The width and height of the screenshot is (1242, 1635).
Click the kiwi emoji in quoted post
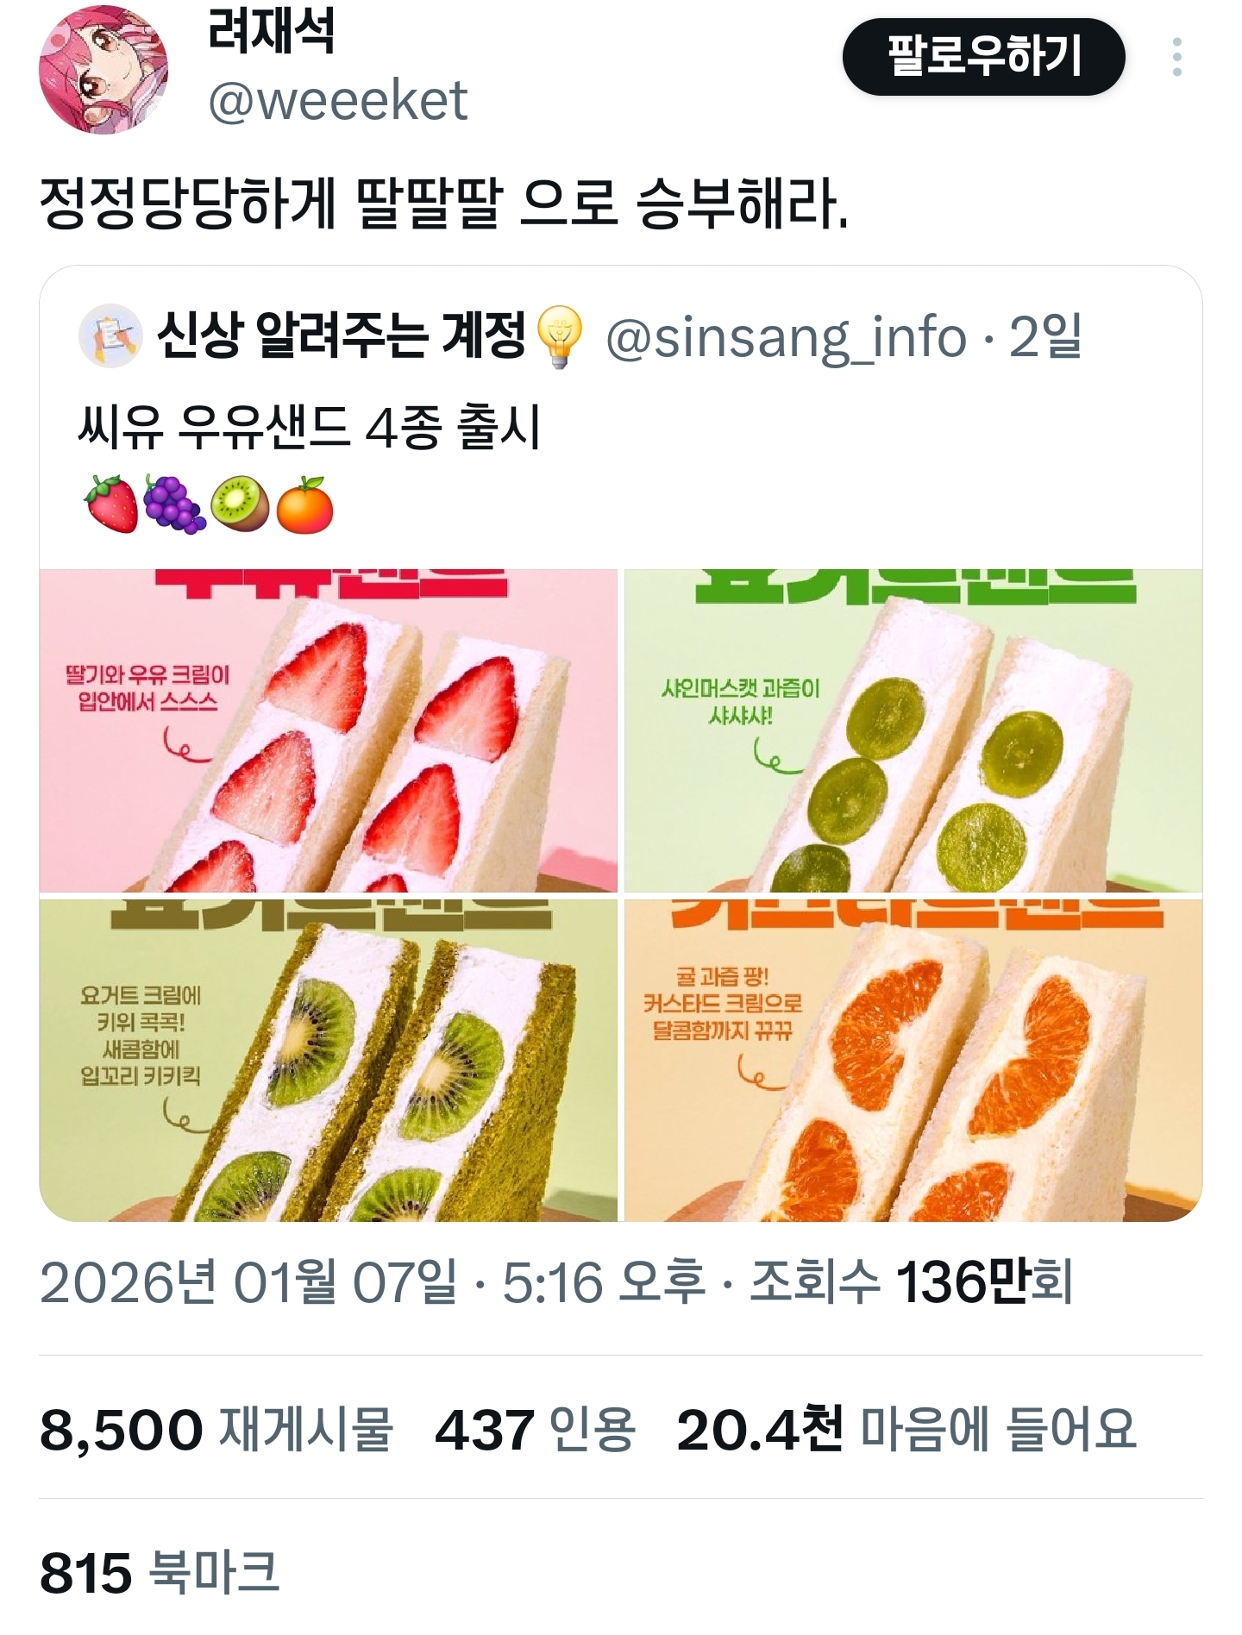(x=240, y=504)
